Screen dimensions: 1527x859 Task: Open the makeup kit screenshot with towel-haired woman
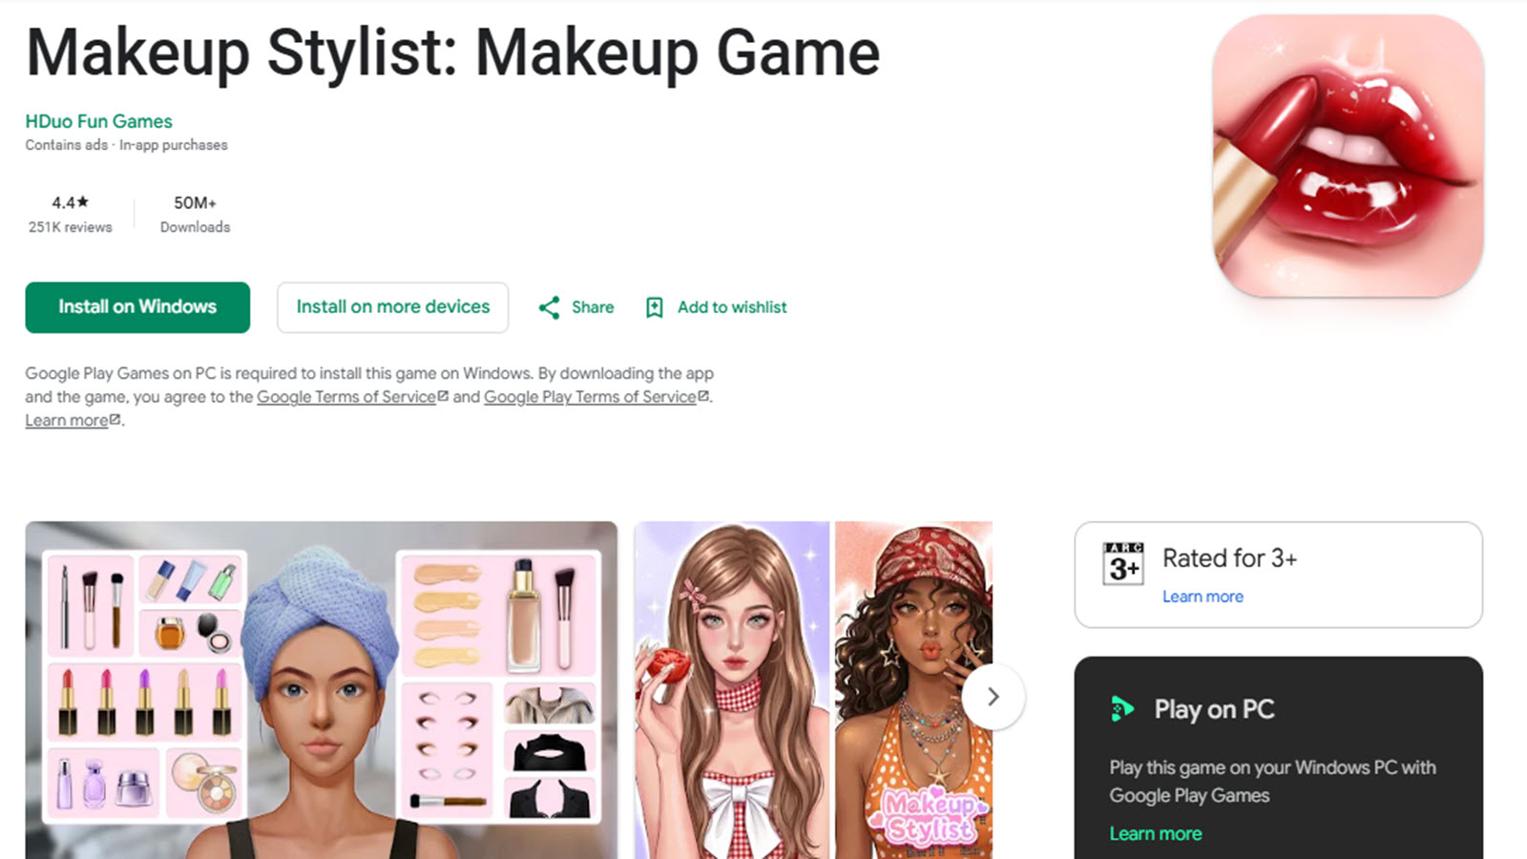point(322,690)
